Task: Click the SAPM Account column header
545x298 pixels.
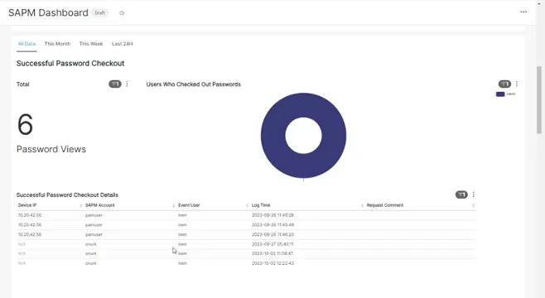Action: [x=99, y=205]
